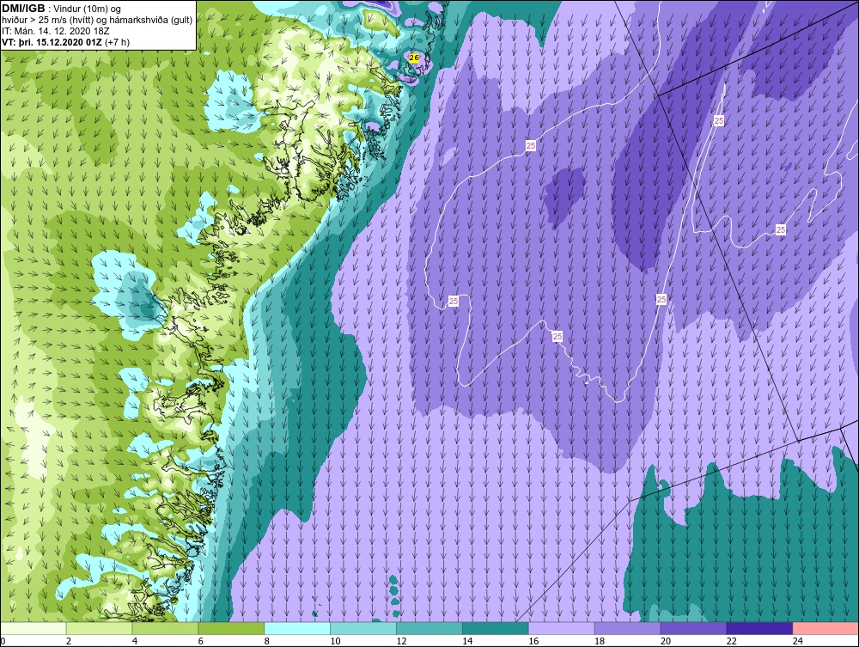Pick the dark indigo 22–24 m/s swatch
Image resolution: width=859 pixels, height=647 pixels.
pyautogui.click(x=759, y=628)
